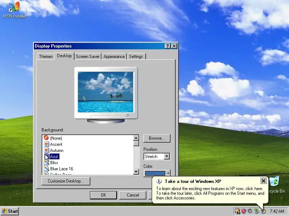Switch to the Themes tab
The image size is (289, 216).
pyautogui.click(x=46, y=57)
